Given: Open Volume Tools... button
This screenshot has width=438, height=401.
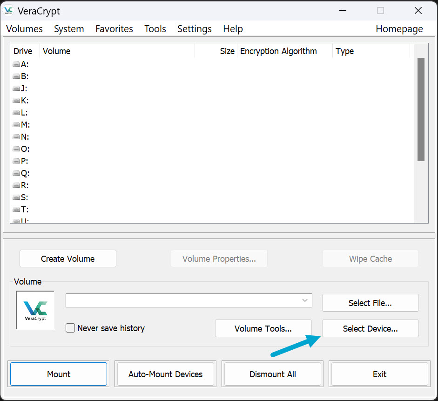Looking at the screenshot, I should (x=263, y=328).
